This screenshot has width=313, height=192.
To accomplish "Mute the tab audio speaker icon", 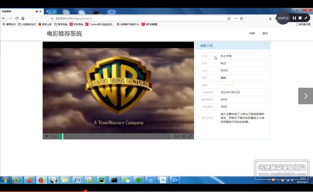I will coord(37,12).
